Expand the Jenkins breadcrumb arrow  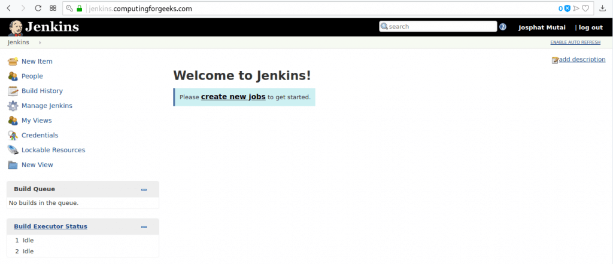tap(40, 42)
